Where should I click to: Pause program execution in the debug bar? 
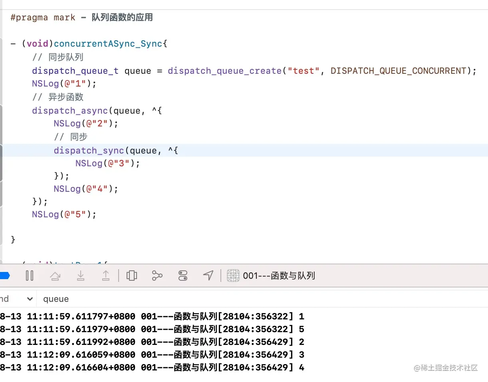tap(30, 275)
